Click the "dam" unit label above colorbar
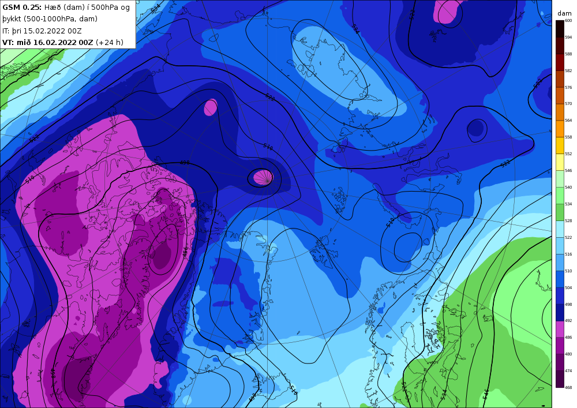 564,13
